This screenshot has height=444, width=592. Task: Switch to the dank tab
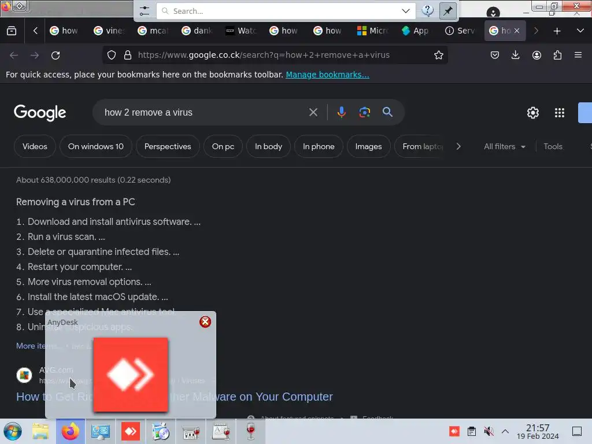197,31
